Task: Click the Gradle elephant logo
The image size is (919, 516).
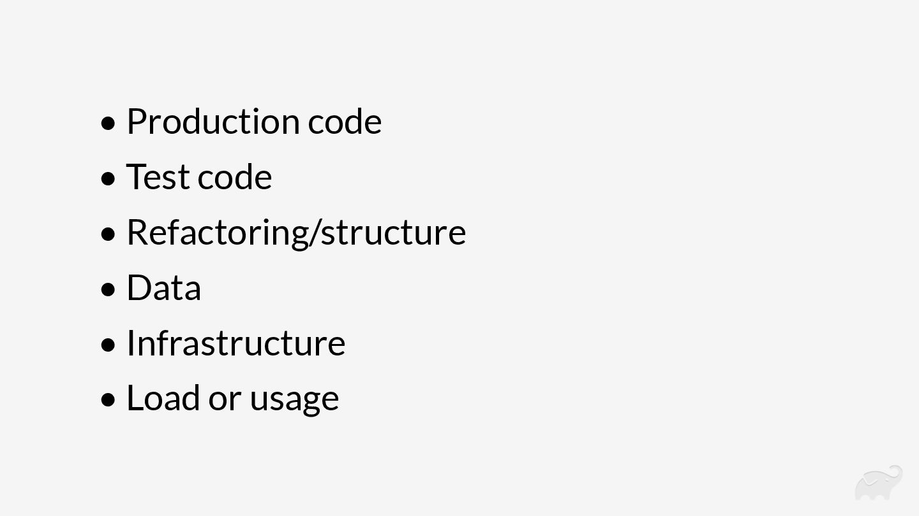Action: tap(878, 484)
